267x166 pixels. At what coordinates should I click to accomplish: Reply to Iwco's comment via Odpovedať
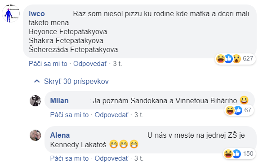90,64
